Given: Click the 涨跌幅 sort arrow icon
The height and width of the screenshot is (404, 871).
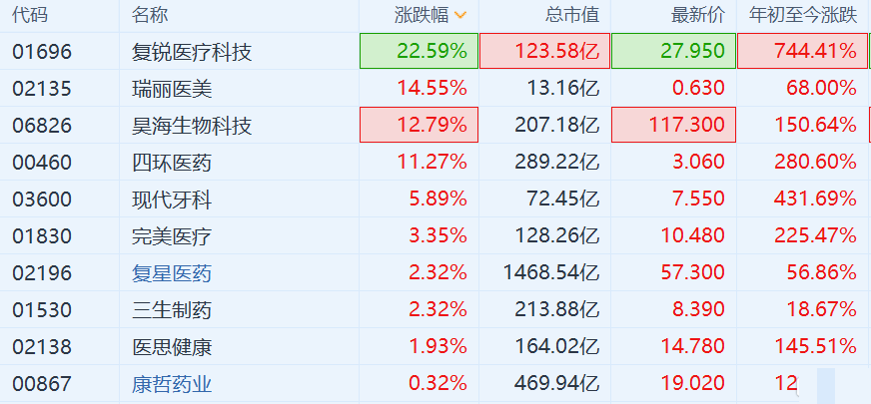Looking at the screenshot, I should (x=459, y=15).
